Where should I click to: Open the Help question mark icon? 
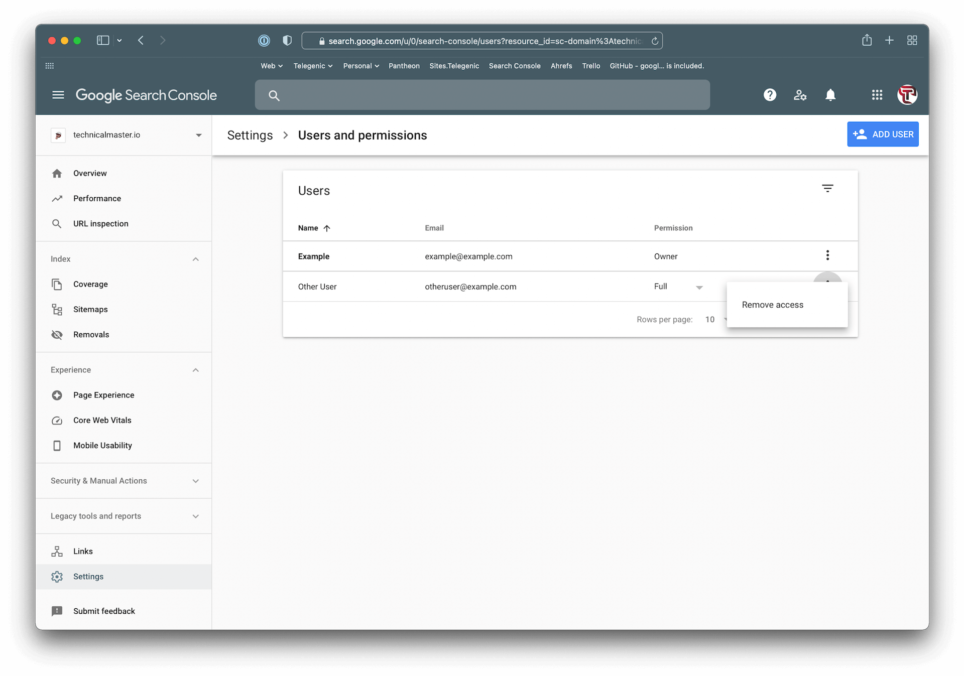click(770, 95)
